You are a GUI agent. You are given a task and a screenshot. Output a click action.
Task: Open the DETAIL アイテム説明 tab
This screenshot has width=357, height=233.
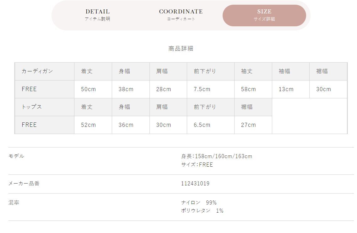point(97,15)
